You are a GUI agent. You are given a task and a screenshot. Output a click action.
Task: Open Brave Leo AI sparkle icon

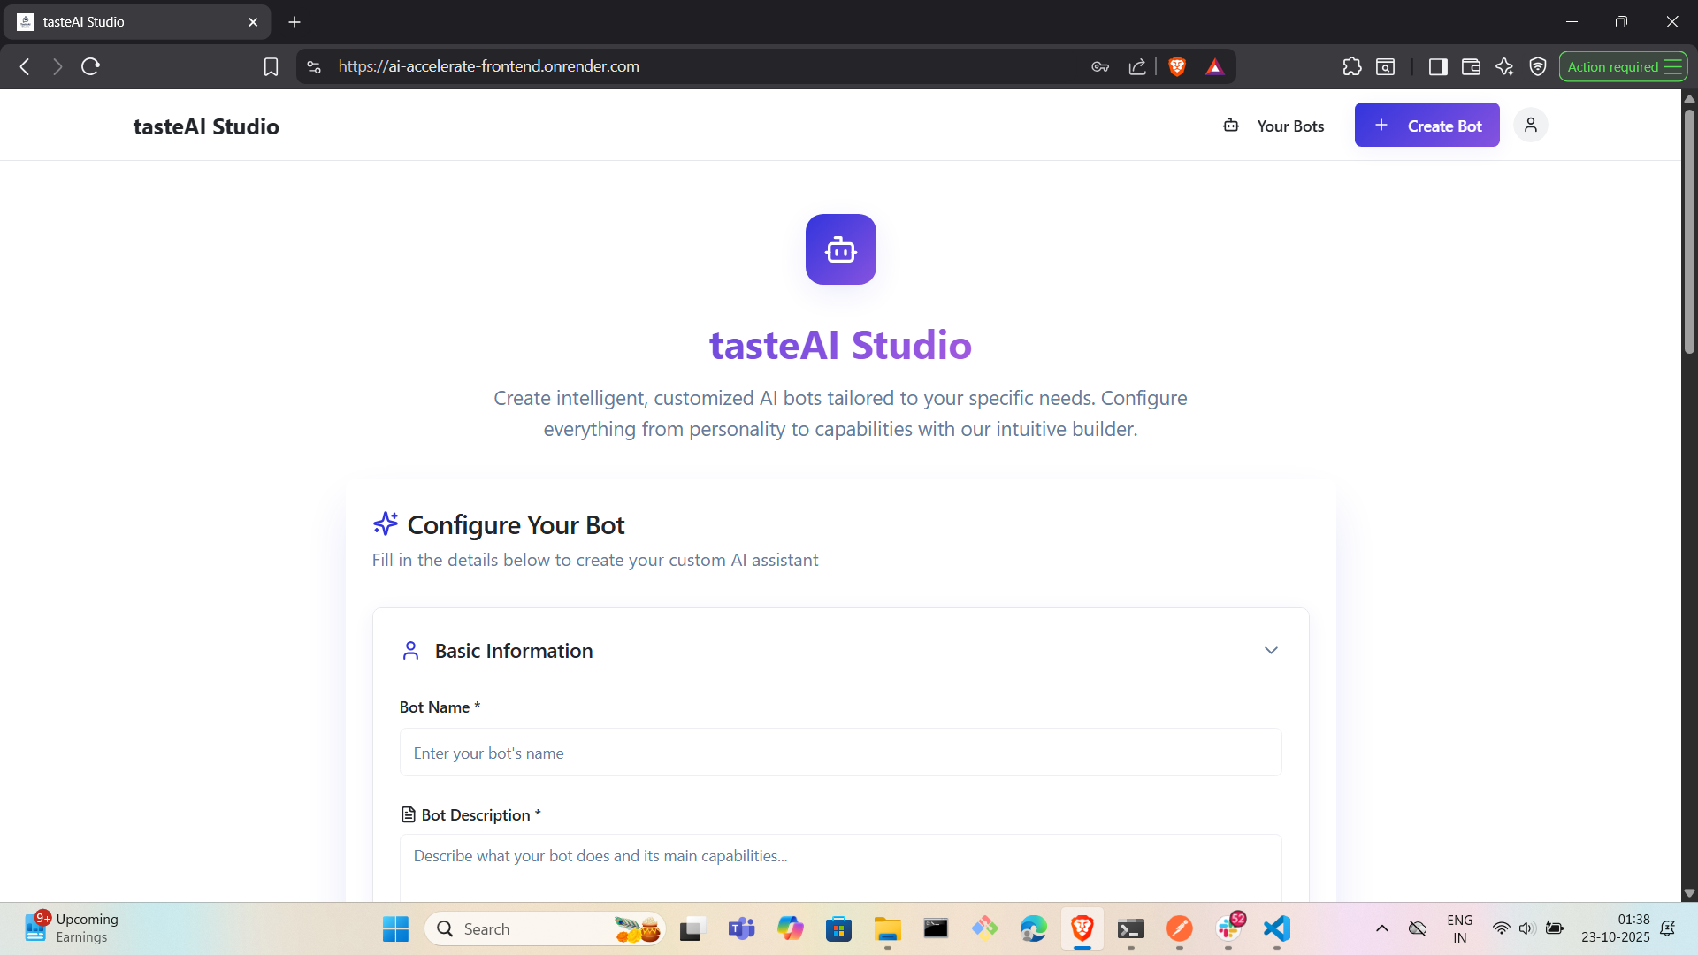1504,66
